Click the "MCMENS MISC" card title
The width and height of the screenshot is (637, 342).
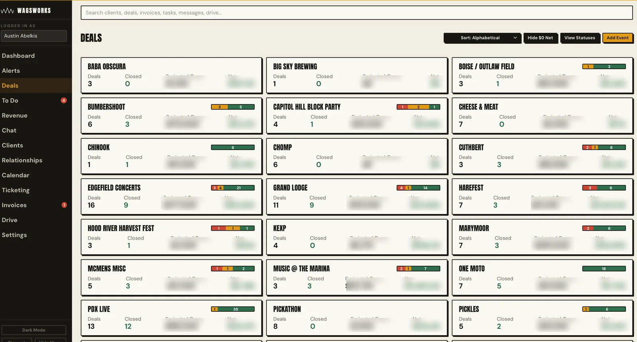[107, 269]
